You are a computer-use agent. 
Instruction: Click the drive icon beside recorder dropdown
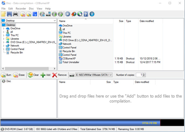(x=72, y=75)
